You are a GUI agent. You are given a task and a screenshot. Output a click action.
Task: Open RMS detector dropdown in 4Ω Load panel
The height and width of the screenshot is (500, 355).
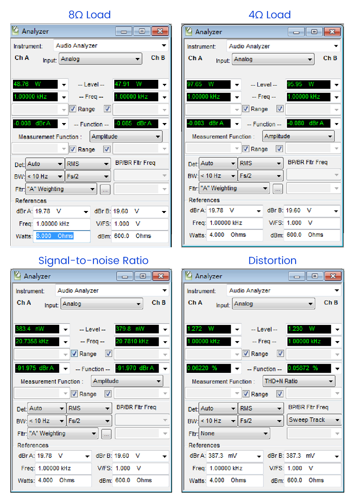coord(261,163)
